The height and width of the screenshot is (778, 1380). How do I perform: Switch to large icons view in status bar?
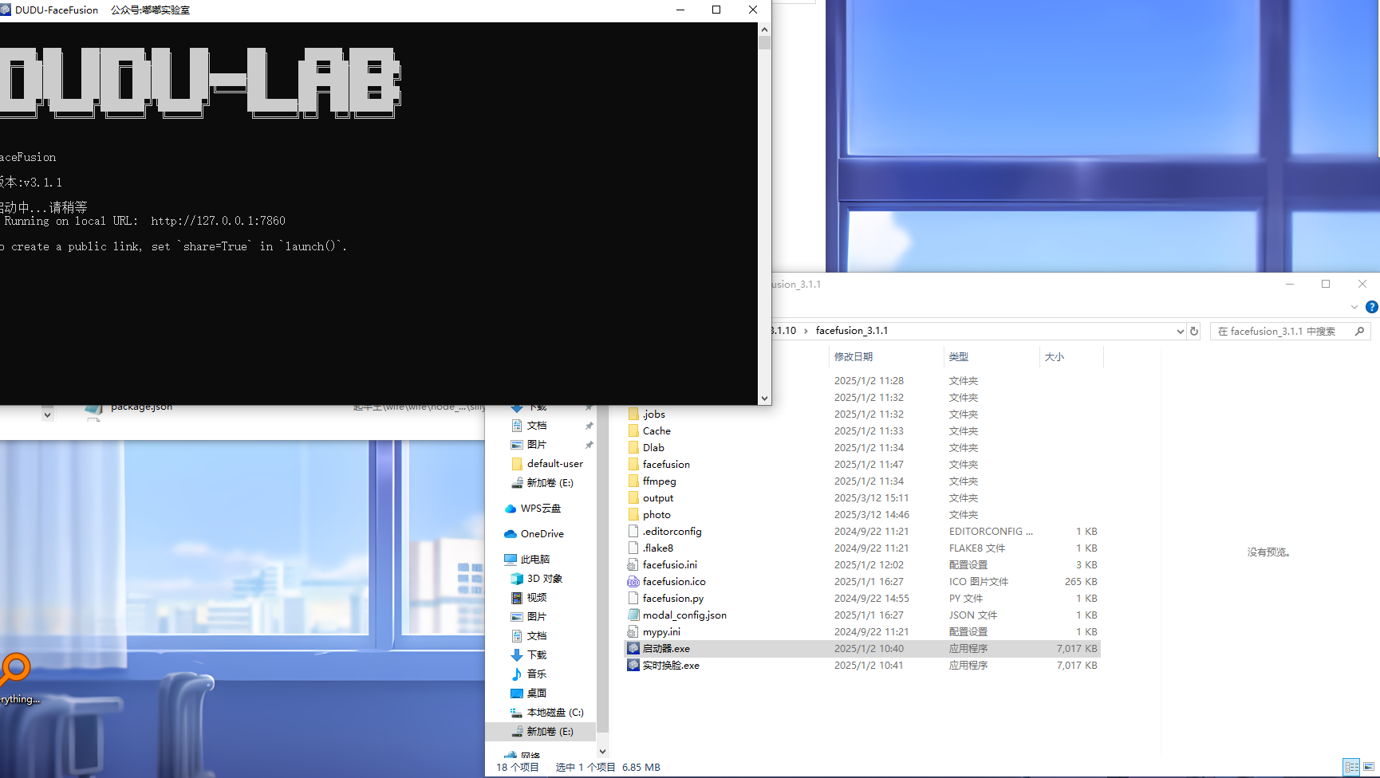point(1369,767)
